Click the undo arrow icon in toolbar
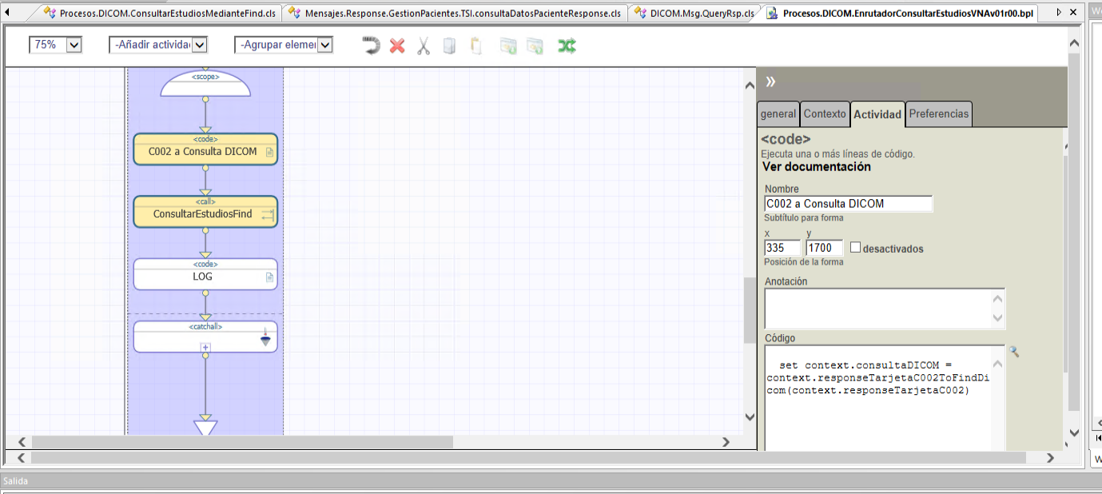Viewport: 1102px width, 494px height. tap(371, 46)
